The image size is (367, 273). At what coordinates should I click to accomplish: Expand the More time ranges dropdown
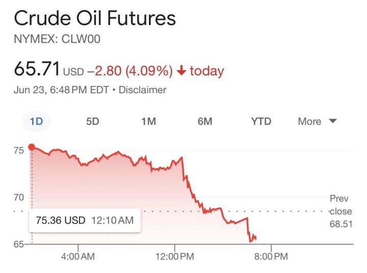318,121
